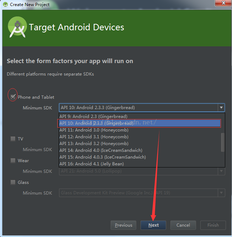Close the Create New Project window
Image resolution: width=232 pixels, height=237 pixels.
(x=223, y=3)
